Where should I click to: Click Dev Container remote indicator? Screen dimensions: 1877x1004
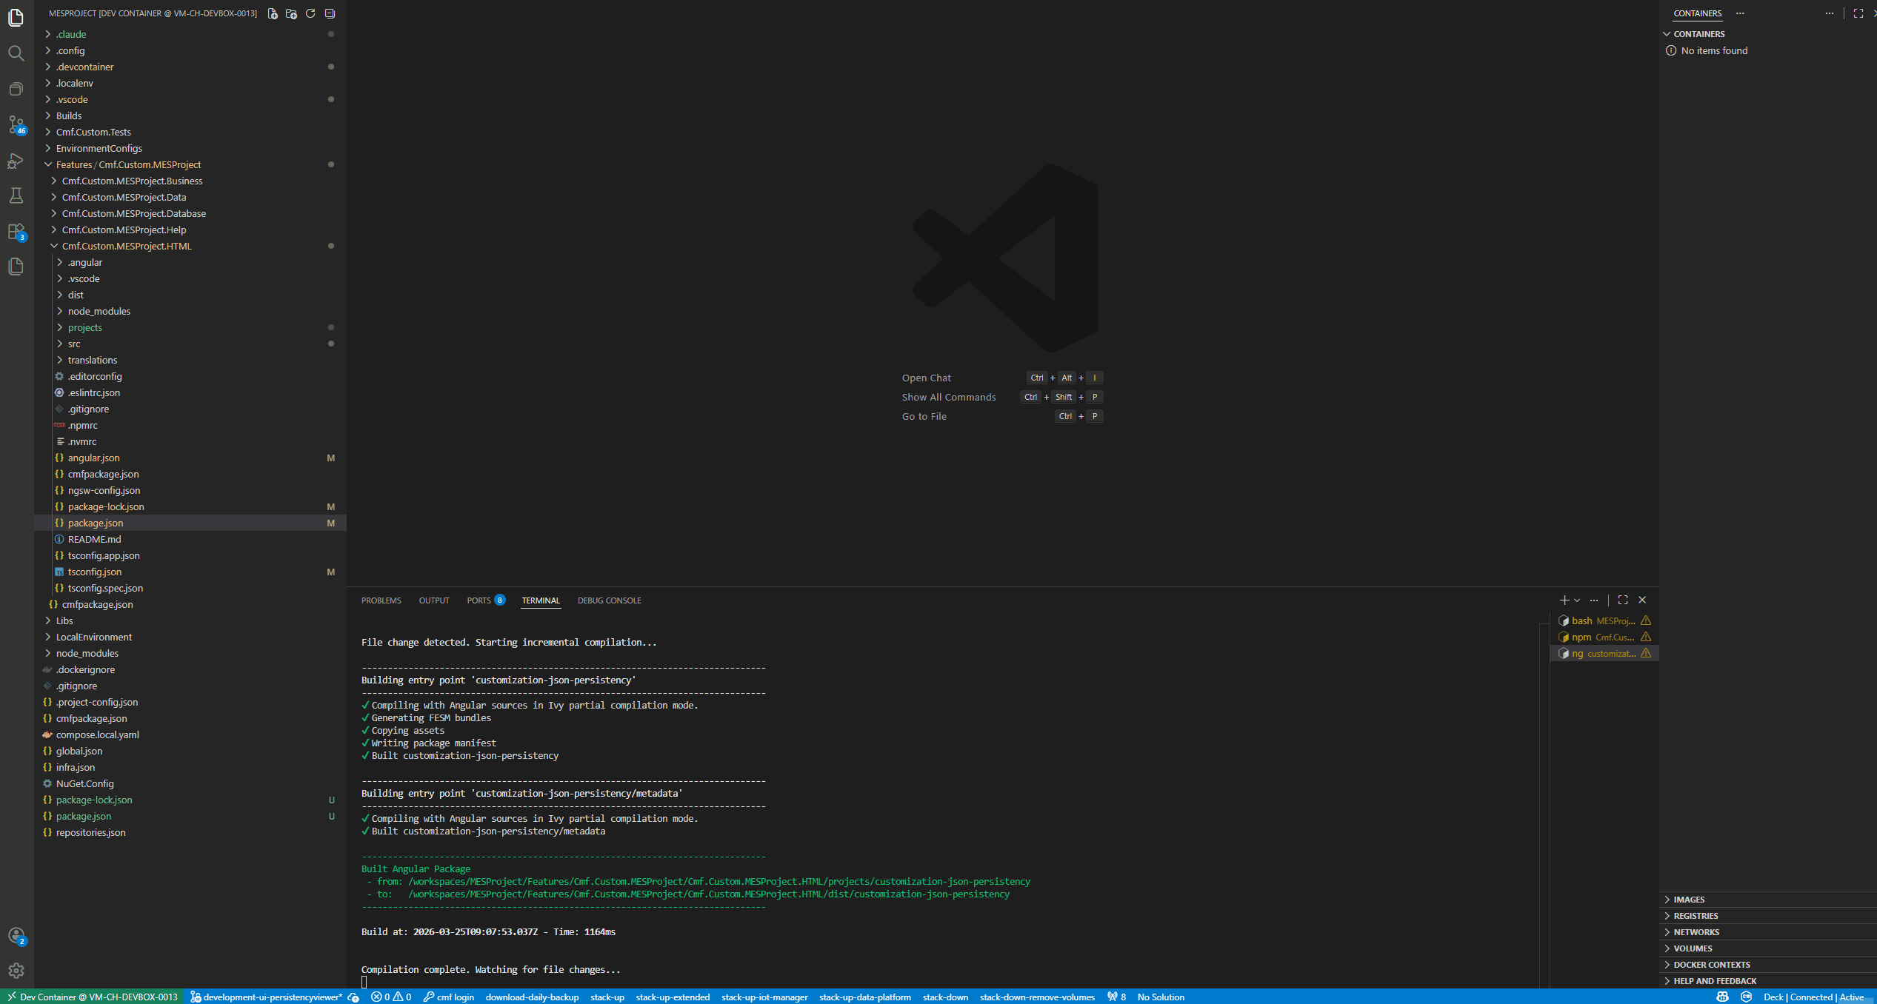coord(92,997)
